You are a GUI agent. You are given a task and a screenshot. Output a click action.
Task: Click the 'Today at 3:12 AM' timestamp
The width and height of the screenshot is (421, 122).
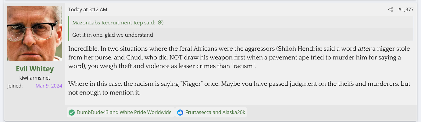(88, 10)
